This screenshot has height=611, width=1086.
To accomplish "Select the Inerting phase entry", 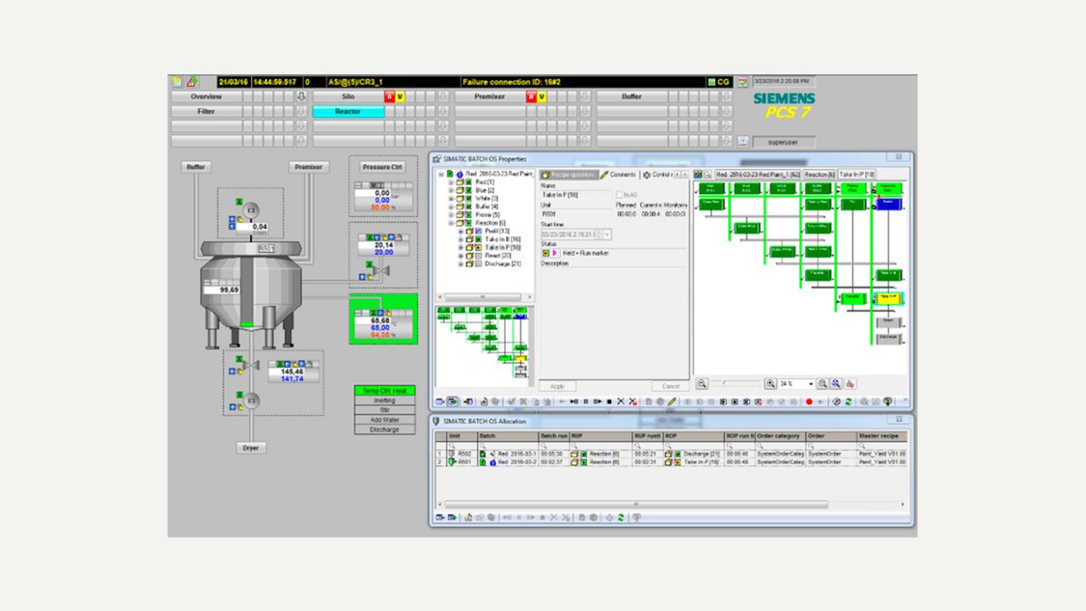I will [384, 401].
